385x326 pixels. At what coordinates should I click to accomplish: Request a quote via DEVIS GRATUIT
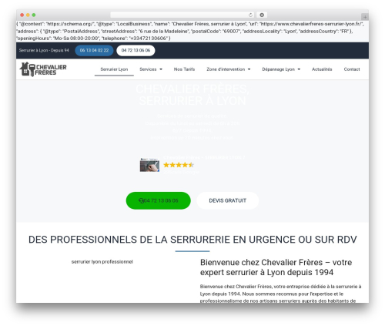(228, 200)
